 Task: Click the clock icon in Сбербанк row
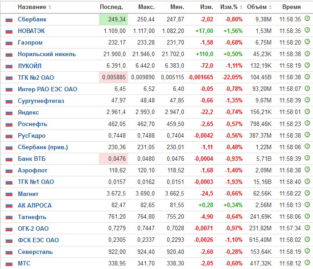[307, 19]
